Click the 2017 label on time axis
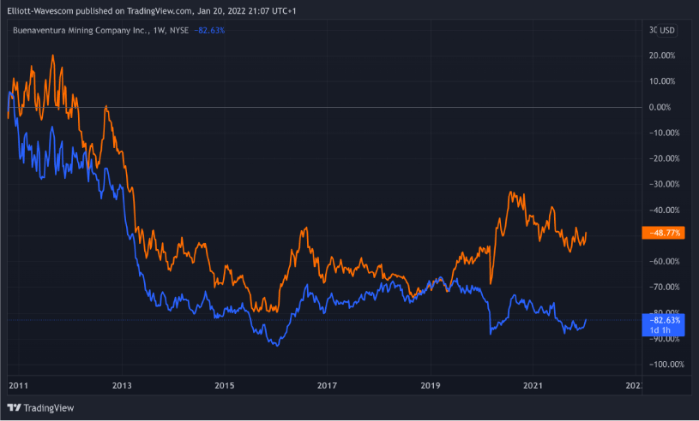 (328, 386)
